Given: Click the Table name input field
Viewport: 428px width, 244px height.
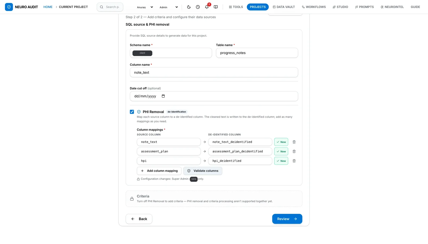Looking at the screenshot, I should 257,53.
